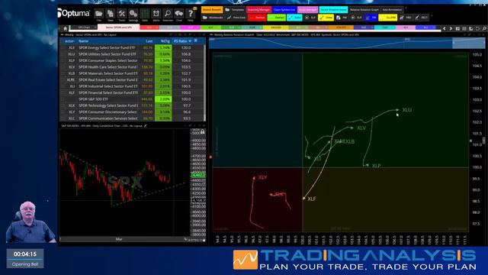Viewport: 488px width, 275px height.
Task: Click the cyan Sector Rotation button
Action: tap(333, 10)
